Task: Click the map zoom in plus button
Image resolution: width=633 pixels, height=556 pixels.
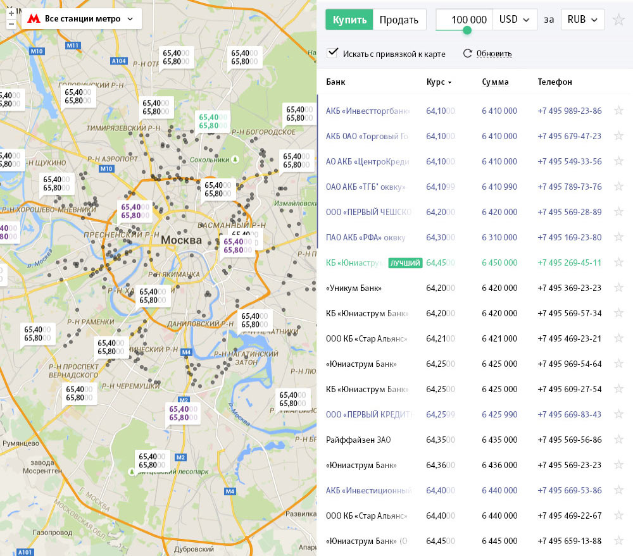Action: [11, 13]
